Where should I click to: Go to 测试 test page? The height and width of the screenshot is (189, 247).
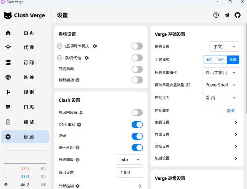[x=25, y=122]
